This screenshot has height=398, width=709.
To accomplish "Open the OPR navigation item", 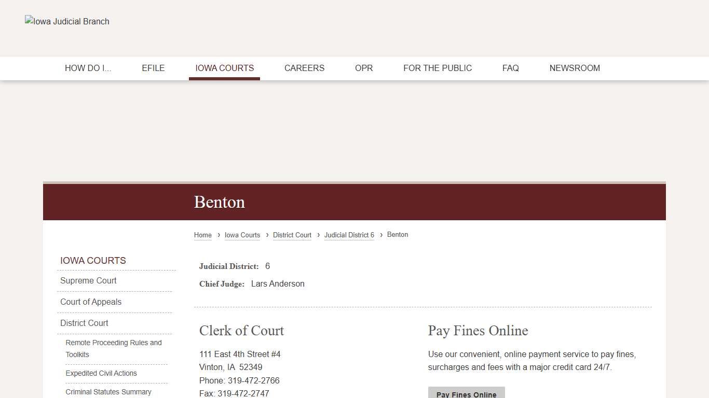I will point(363,68).
